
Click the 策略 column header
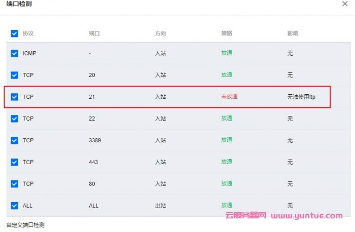(227, 33)
